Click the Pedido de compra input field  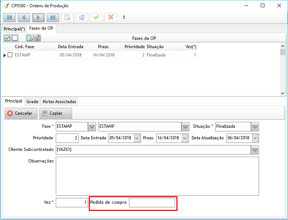[x=152, y=203]
